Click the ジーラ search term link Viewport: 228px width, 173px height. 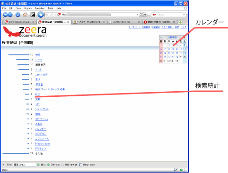39,60
